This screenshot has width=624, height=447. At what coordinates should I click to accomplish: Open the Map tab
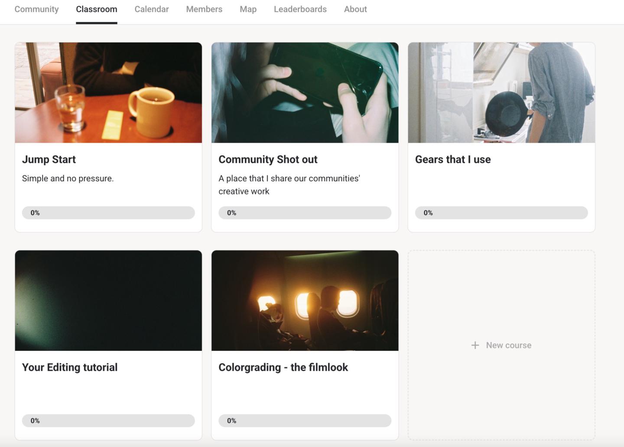(248, 9)
